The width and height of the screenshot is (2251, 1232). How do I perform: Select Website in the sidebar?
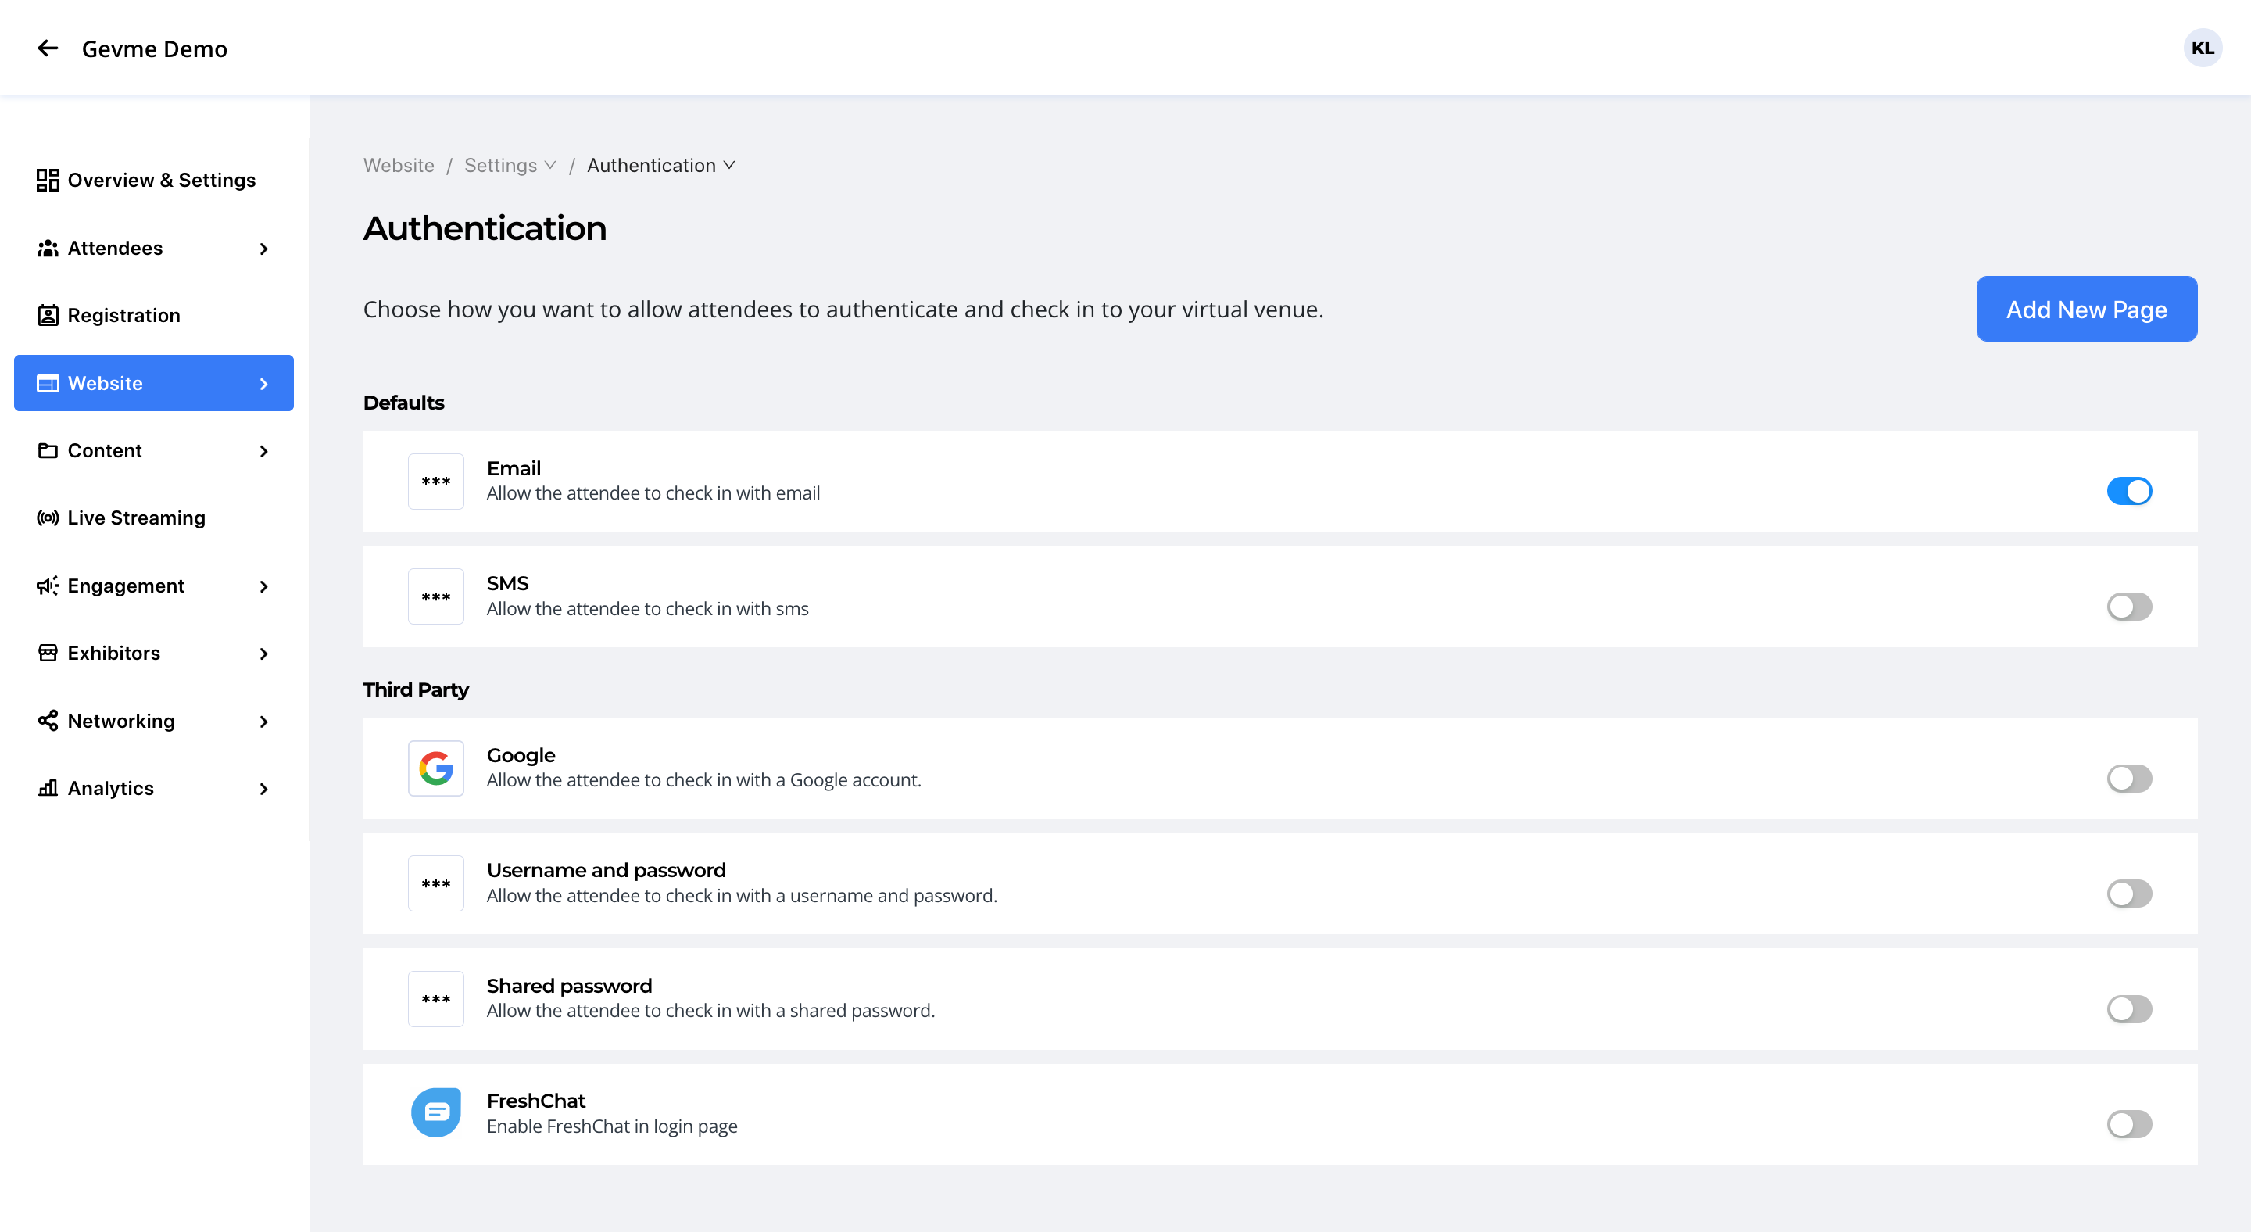154,383
